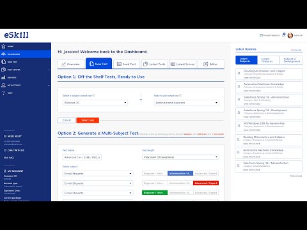Open E-mail Etiquette dropdown beside green Beginner level

coord(98,193)
